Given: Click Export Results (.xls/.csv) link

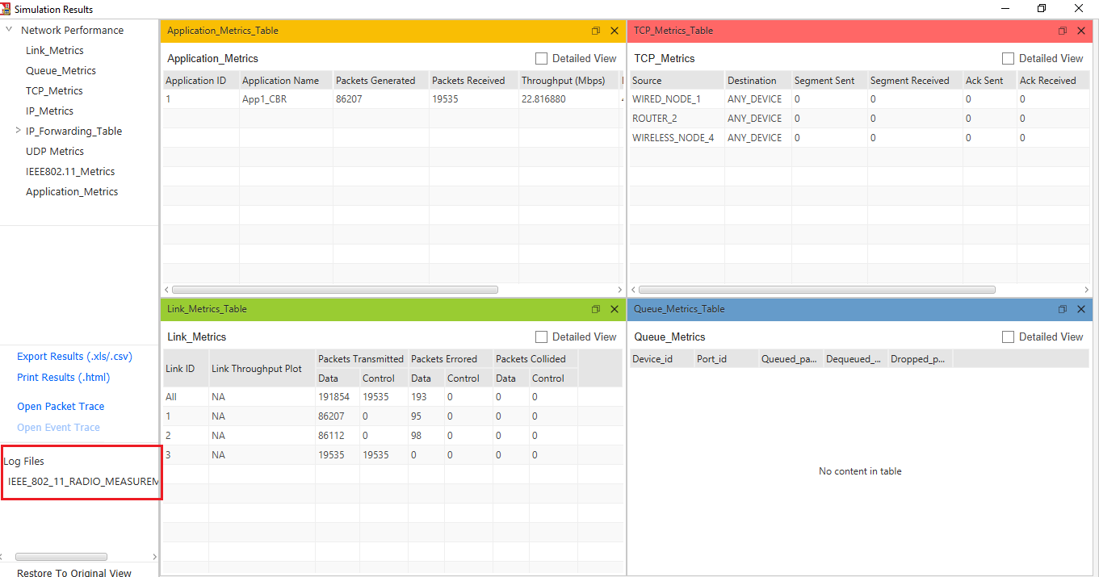Looking at the screenshot, I should pyautogui.click(x=74, y=357).
